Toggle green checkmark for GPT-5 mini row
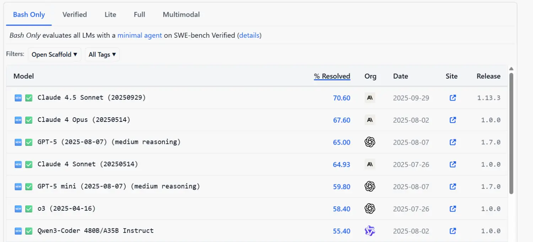The image size is (533, 242). point(29,187)
